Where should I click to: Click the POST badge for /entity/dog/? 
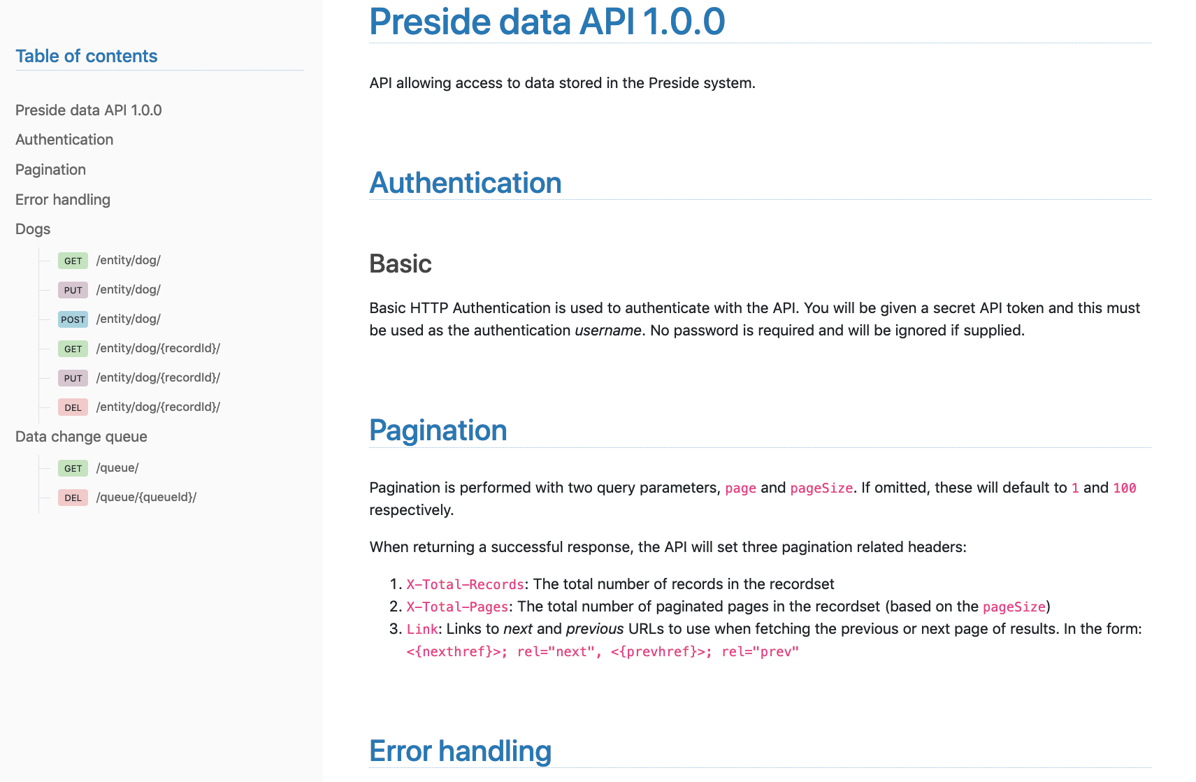73,319
